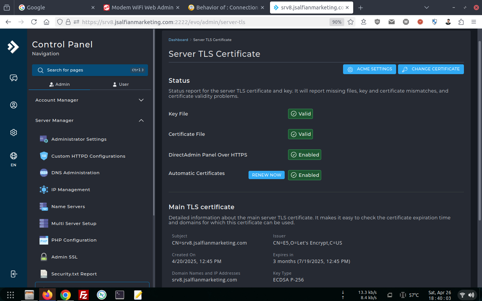Open the messages chat icon in left rail
This screenshot has height=301, width=482.
[14, 78]
